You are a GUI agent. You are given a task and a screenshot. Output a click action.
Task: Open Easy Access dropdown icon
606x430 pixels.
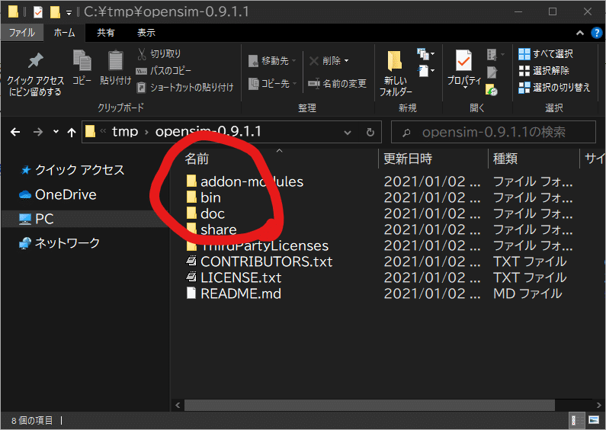[425, 71]
